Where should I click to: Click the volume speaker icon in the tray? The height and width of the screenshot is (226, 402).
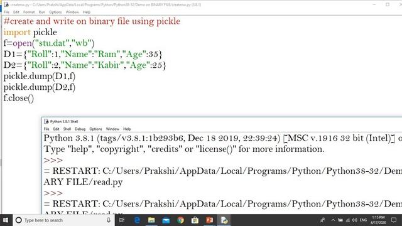point(354,220)
